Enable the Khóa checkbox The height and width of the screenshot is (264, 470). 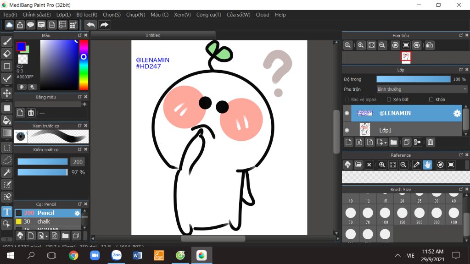431,99
